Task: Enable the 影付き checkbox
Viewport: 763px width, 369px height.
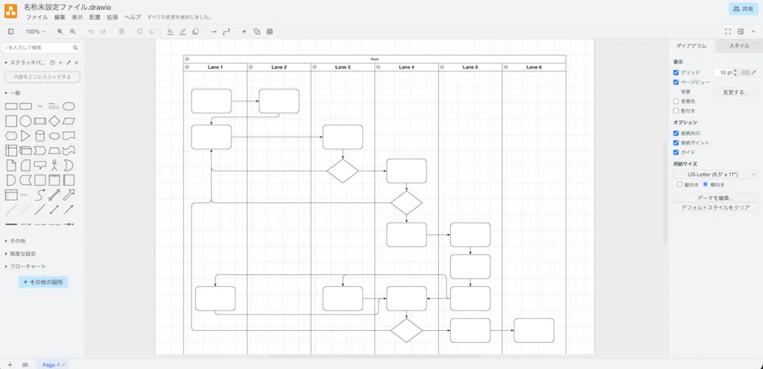Action: tap(676, 111)
